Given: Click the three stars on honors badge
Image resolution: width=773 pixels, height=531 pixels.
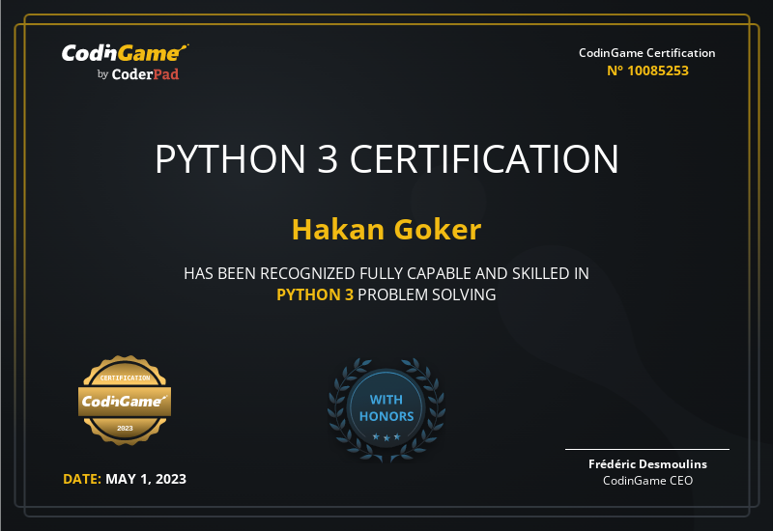Looking at the screenshot, I should click(386, 437).
